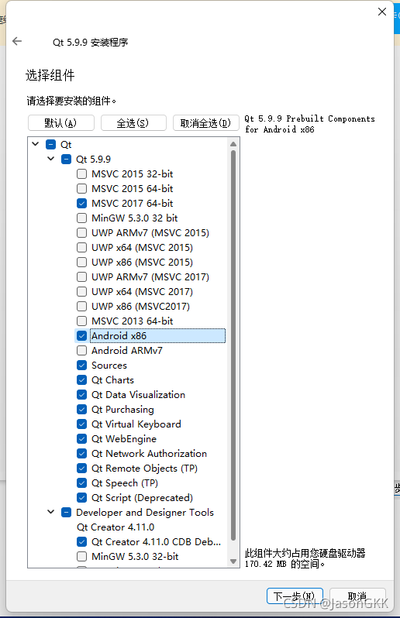Click the Prebuilt Components description text

coord(309,124)
